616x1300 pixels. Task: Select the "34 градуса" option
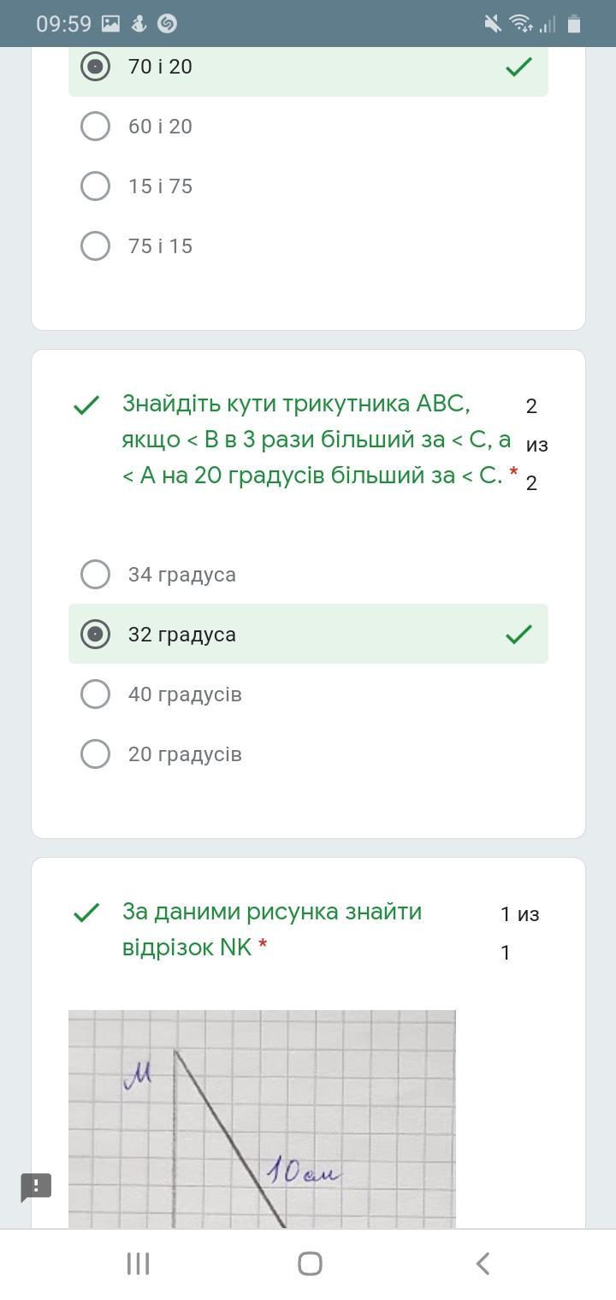(x=308, y=575)
